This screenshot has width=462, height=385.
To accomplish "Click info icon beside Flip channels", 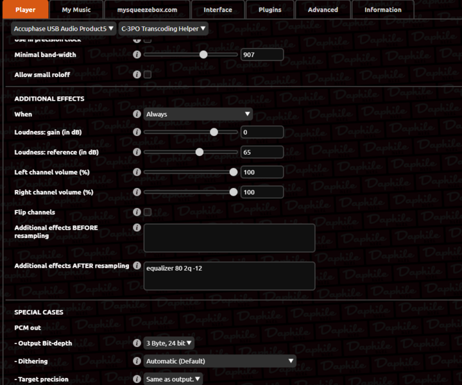I will tap(137, 212).
